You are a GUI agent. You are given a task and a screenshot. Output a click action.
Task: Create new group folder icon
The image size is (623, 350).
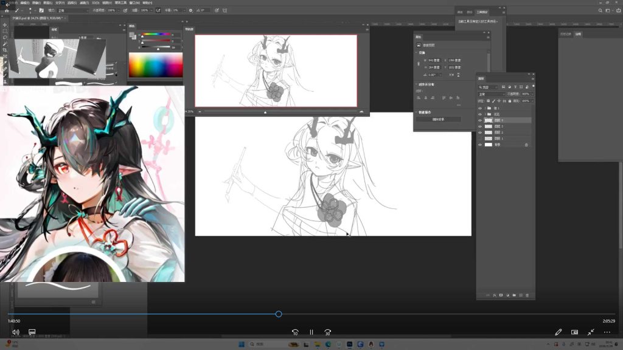point(514,295)
